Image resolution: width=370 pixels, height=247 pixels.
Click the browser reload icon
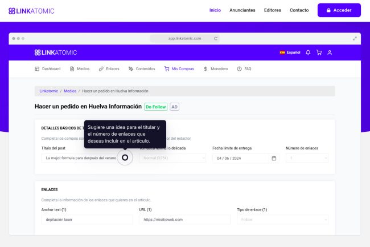(216, 38)
